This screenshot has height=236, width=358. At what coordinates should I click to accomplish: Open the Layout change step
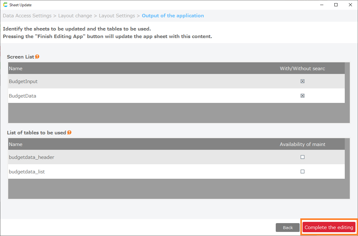pos(75,16)
